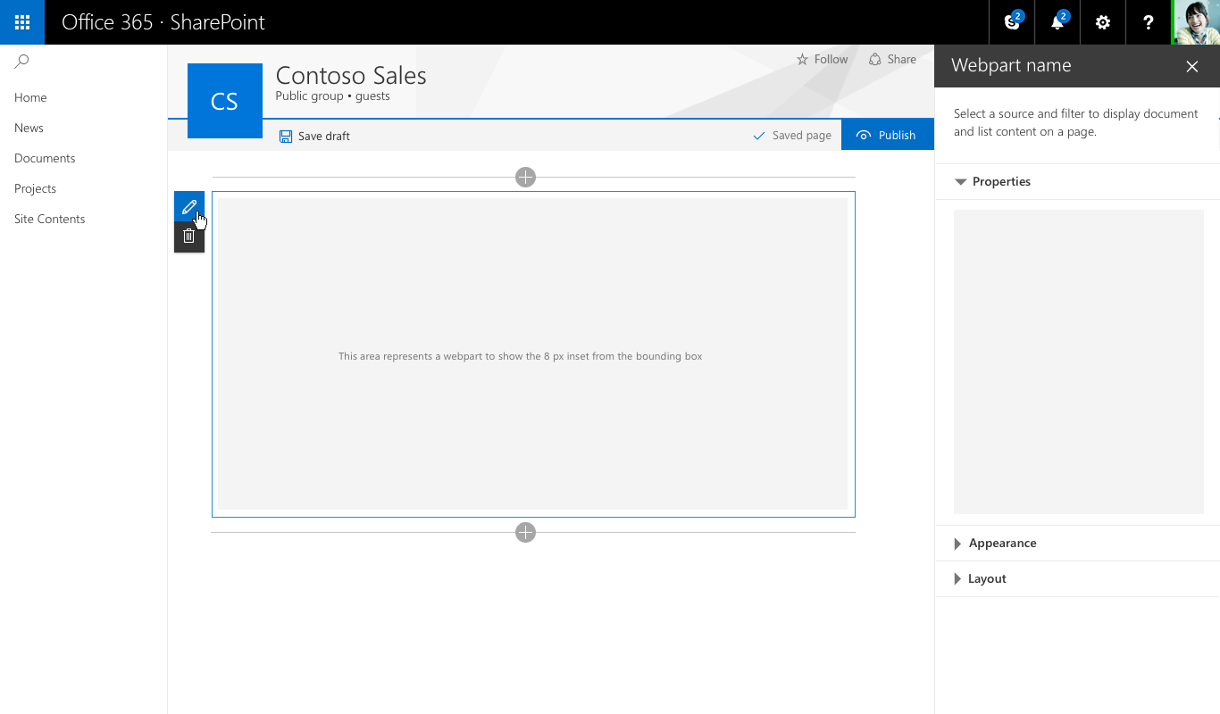Open News in left navigation
This screenshot has width=1220, height=714.
coord(29,128)
